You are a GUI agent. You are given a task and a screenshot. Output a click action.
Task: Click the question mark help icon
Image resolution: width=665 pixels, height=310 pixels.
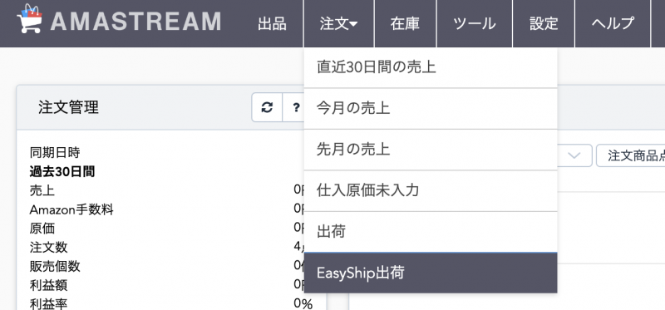point(296,108)
